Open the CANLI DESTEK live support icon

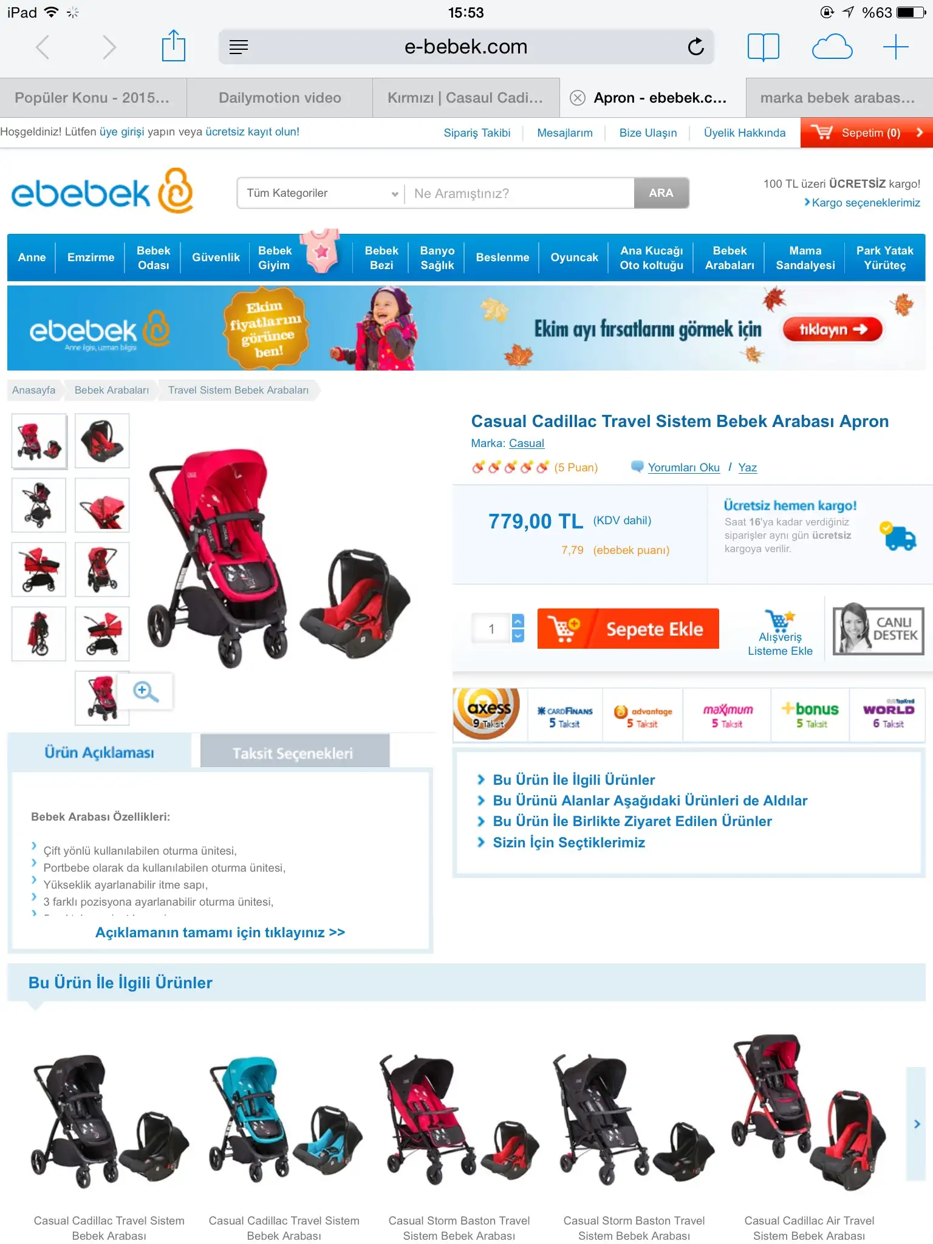pos(878,629)
